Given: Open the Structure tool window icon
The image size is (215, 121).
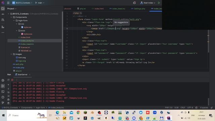Looking at the screenshot, I should 3,27.
